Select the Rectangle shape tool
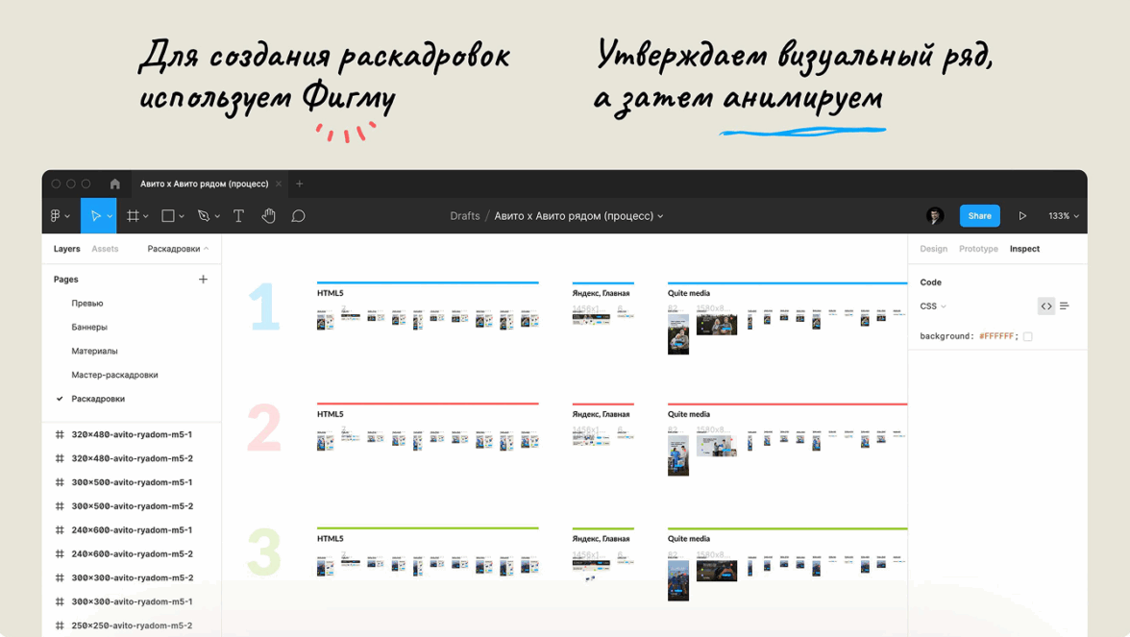The image size is (1130, 637). coord(168,215)
